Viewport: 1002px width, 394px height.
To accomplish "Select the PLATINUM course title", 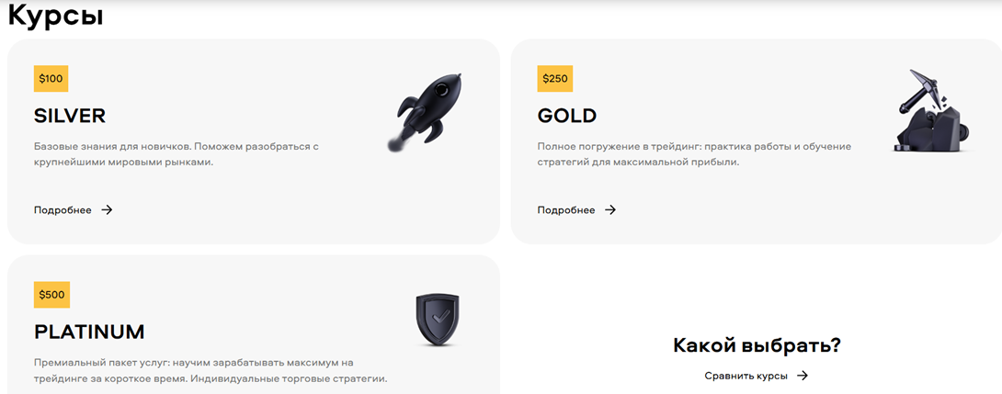I will click(89, 332).
